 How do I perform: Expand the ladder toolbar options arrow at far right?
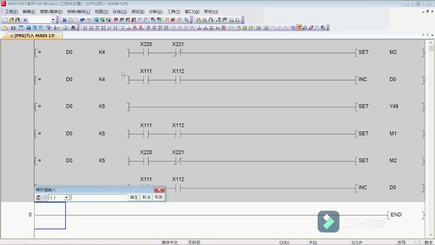click(328, 29)
